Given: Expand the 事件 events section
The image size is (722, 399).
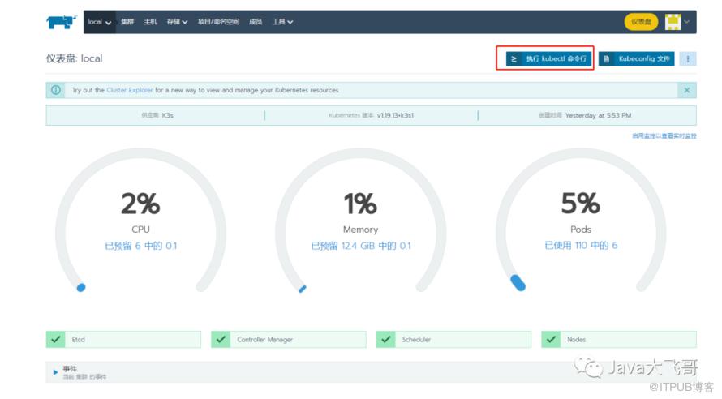Looking at the screenshot, I should point(56,371).
